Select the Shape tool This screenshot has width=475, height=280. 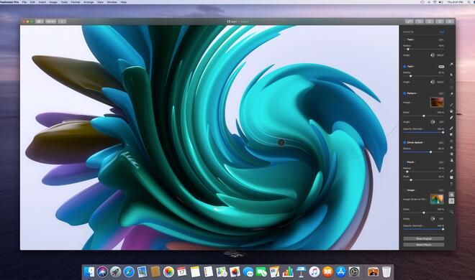[x=451, y=177]
